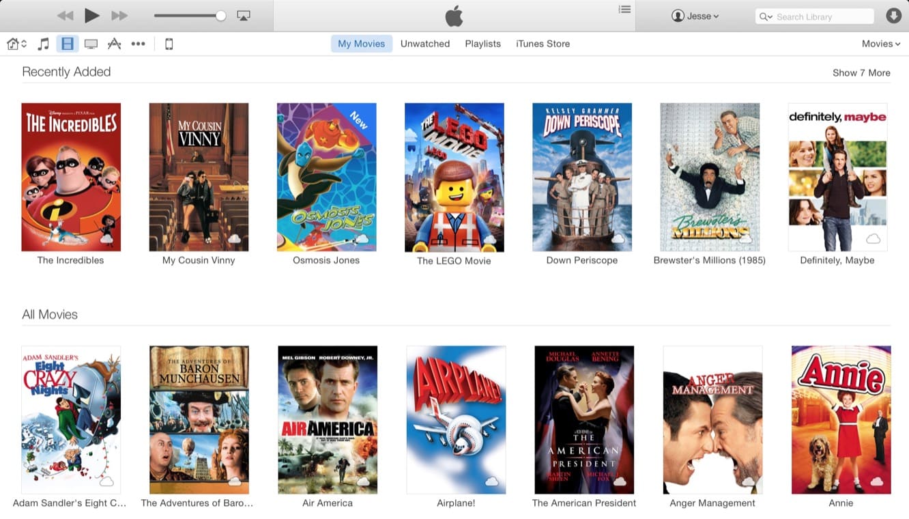Viewport: 909px width, 519px height.
Task: Click the cloud icon on Definitely, Maybe
Action: pos(874,238)
